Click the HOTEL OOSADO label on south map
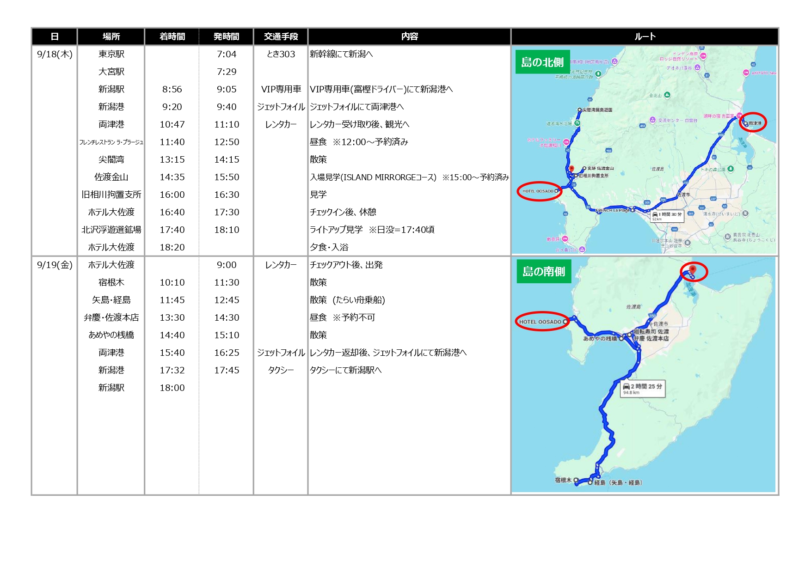Viewport: 811px width, 573px height. [540, 322]
